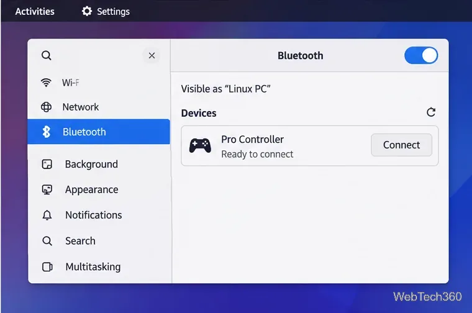The height and width of the screenshot is (313, 472).
Task: Click the Background picture icon
Action: tap(47, 164)
